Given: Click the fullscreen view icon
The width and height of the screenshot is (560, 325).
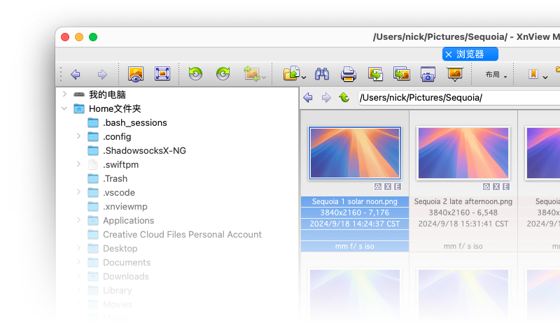Looking at the screenshot, I should click(x=162, y=74).
